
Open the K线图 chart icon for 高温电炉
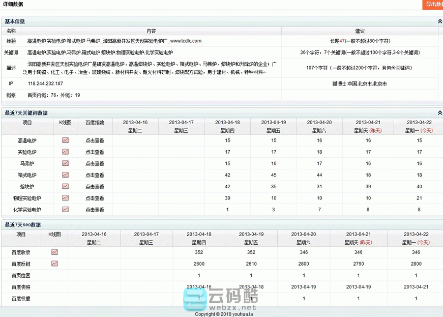point(65,140)
